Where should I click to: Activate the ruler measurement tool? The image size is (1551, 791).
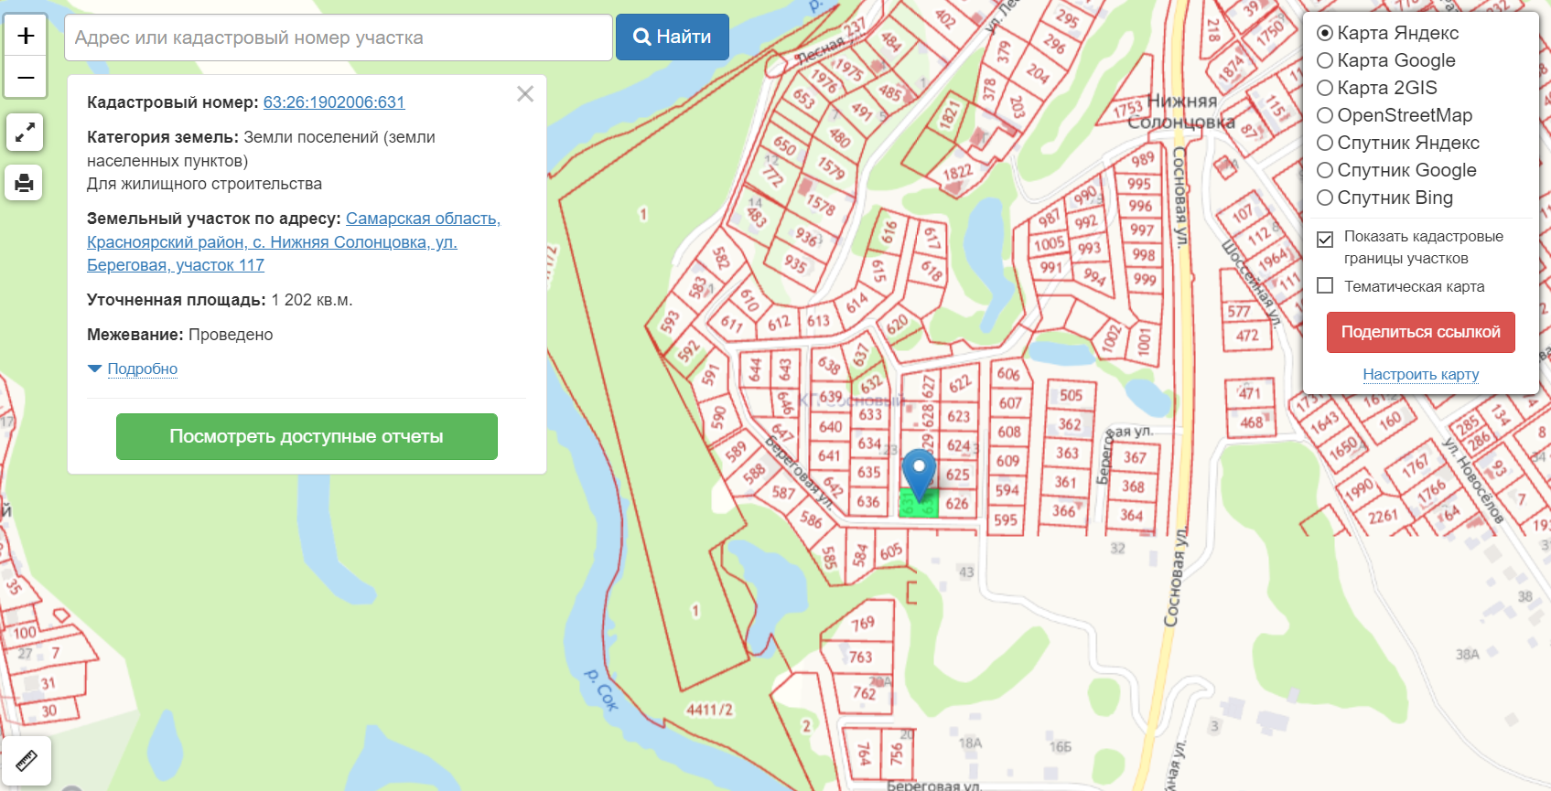[26, 760]
